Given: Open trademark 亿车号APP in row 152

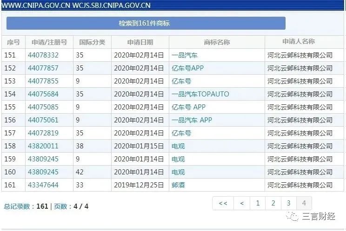Looking at the screenshot, I should pyautogui.click(x=187, y=68).
